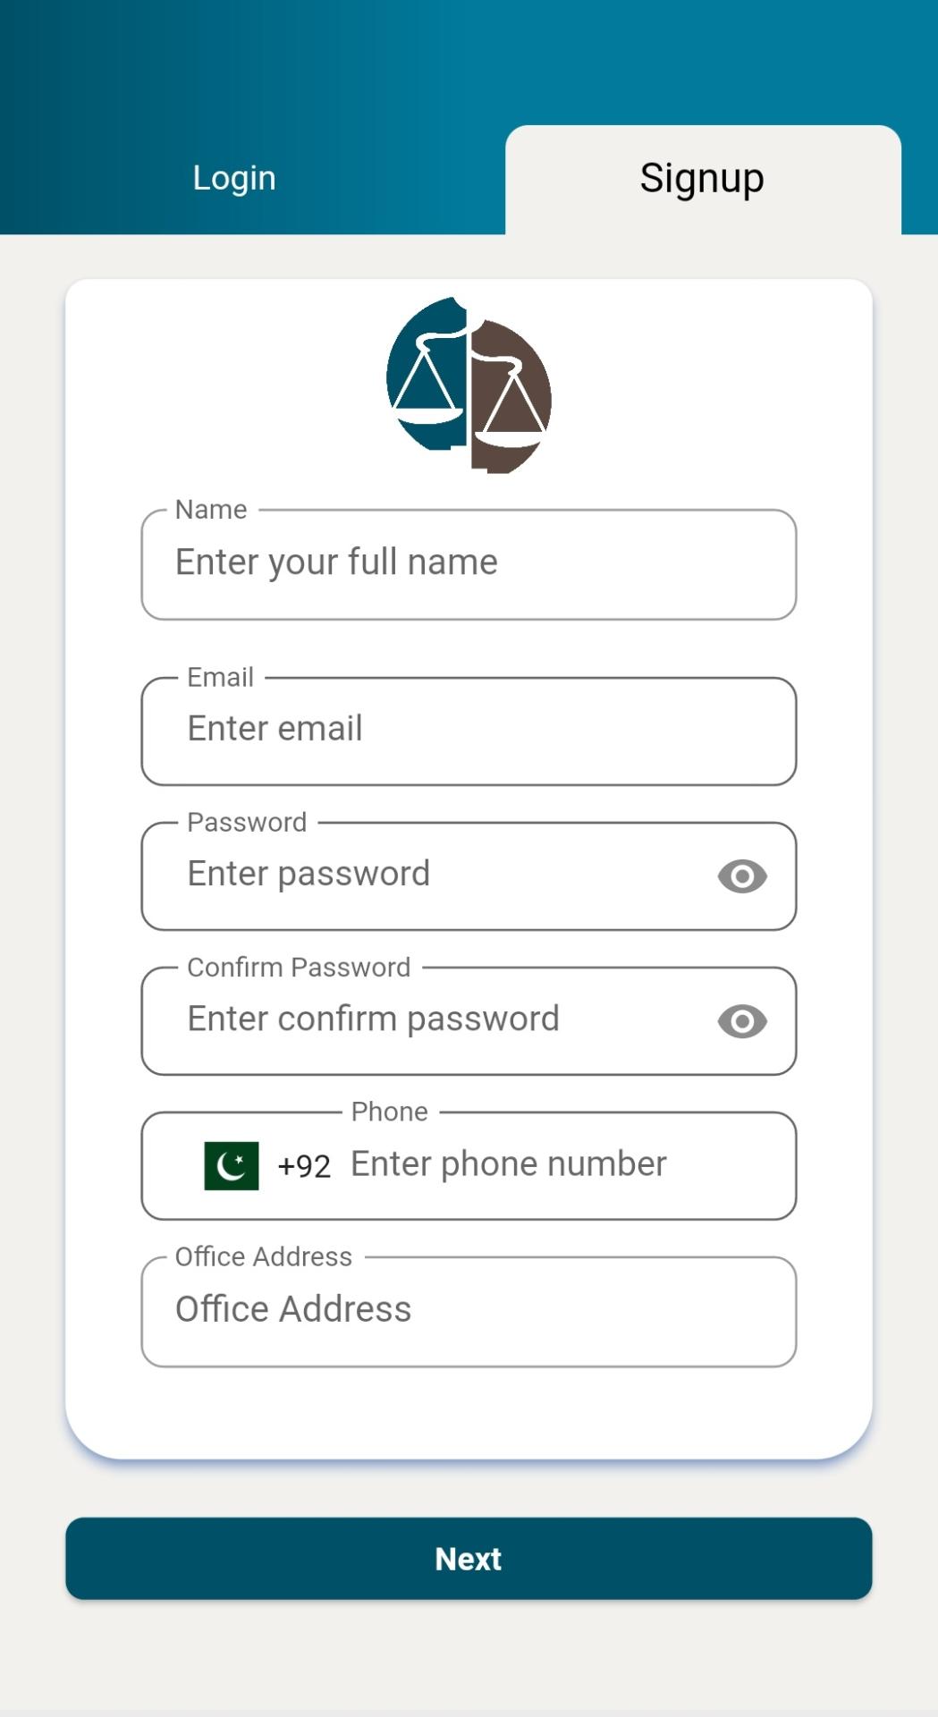Click the Login text label

(233, 177)
